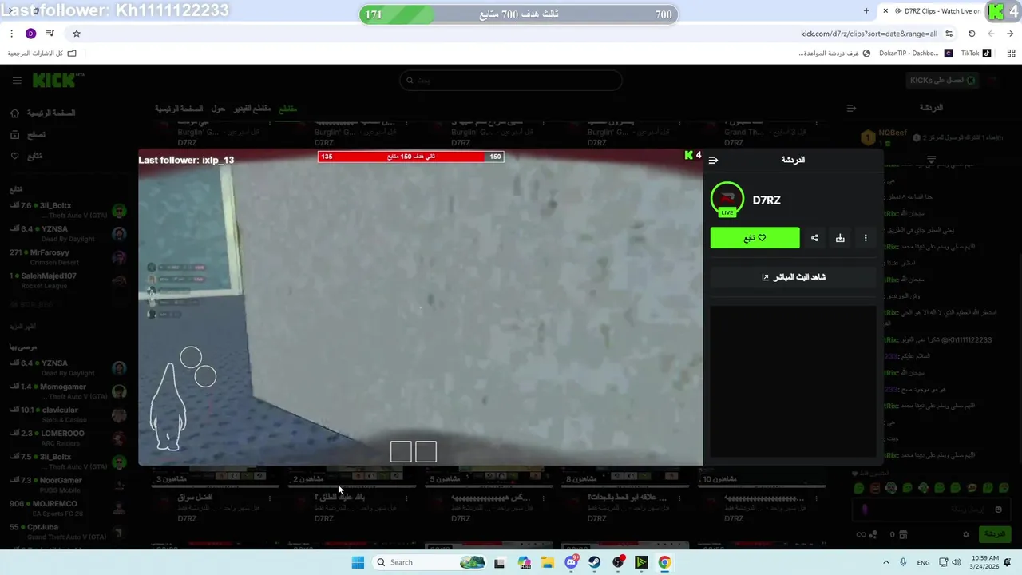Open 3li_Boltx with 7.6 viewers in sidebar
1022x575 pixels.
tap(68, 211)
